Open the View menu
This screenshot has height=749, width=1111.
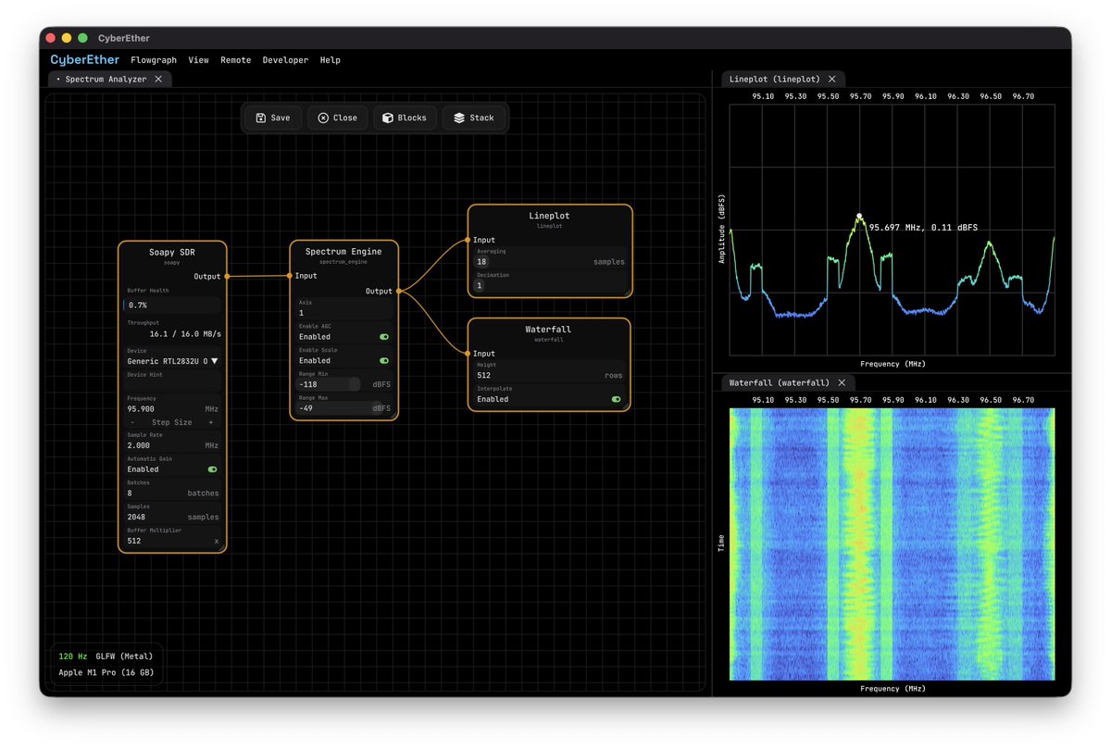tap(198, 60)
